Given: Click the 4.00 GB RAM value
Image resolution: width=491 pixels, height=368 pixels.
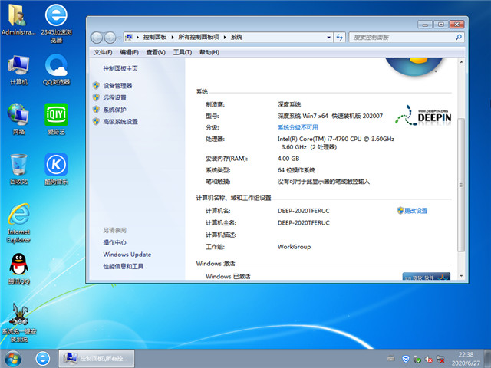Looking at the screenshot, I should pos(288,159).
